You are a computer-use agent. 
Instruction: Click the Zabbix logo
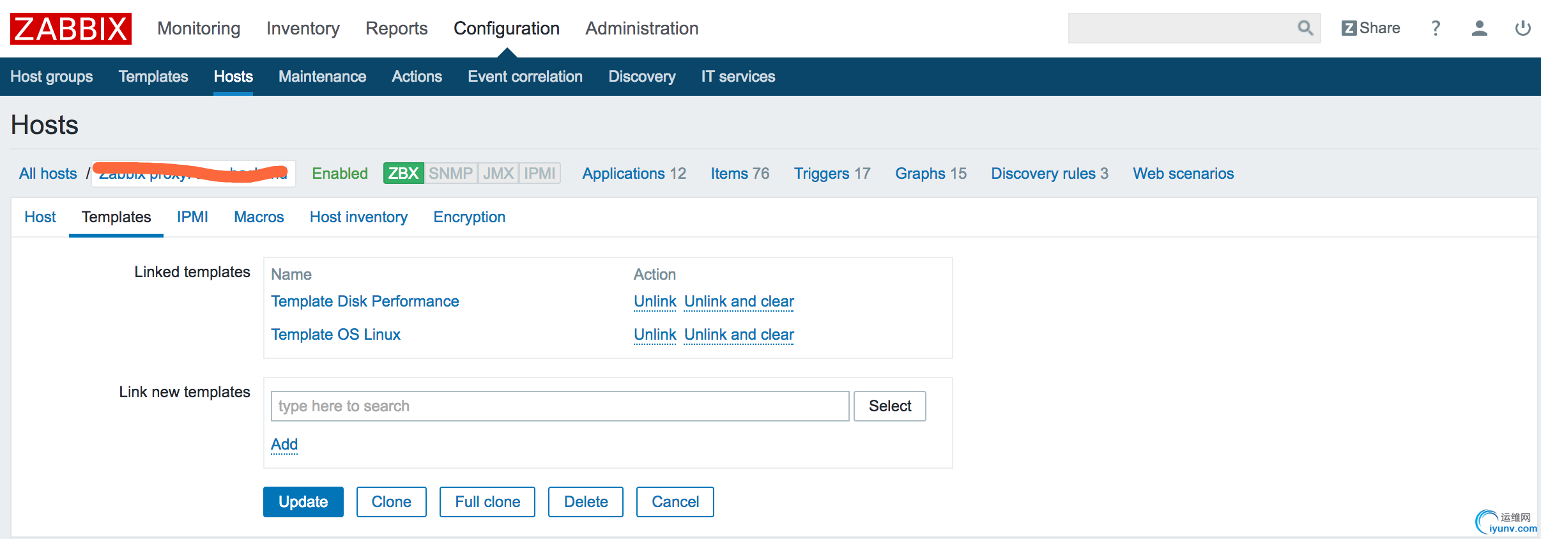pyautogui.click(x=71, y=29)
